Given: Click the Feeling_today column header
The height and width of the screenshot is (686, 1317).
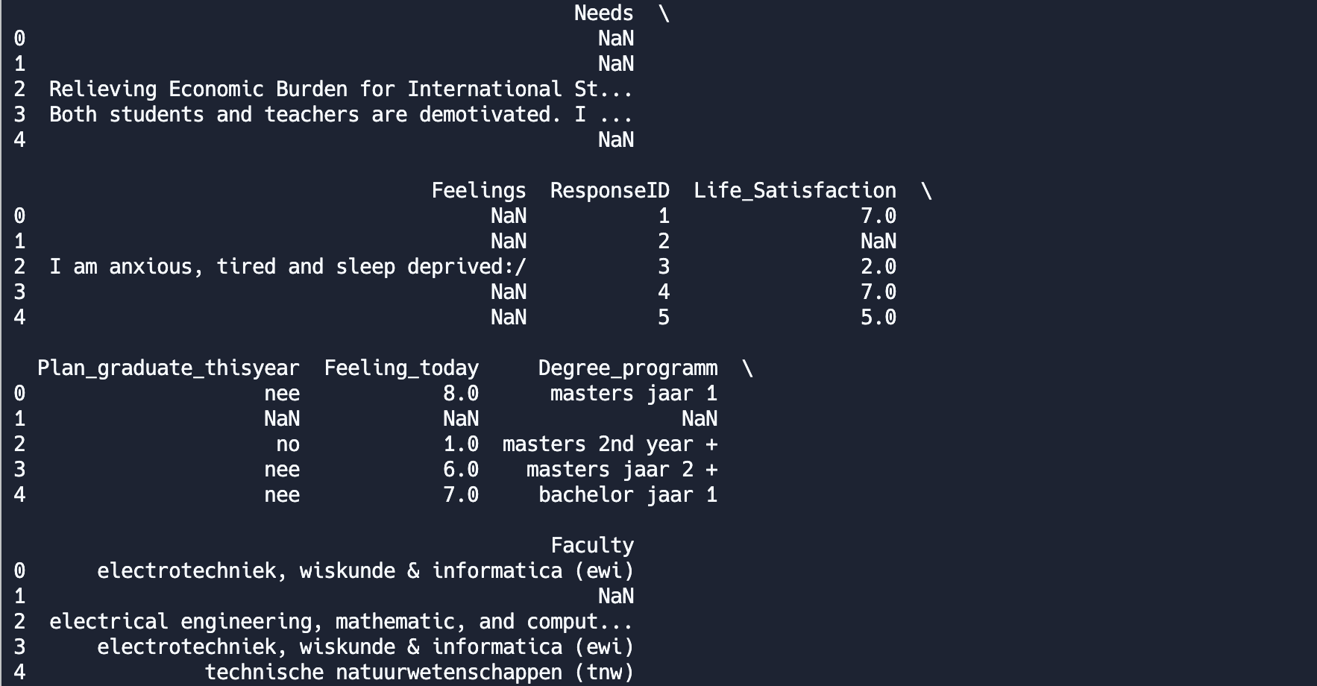Looking at the screenshot, I should [x=401, y=368].
